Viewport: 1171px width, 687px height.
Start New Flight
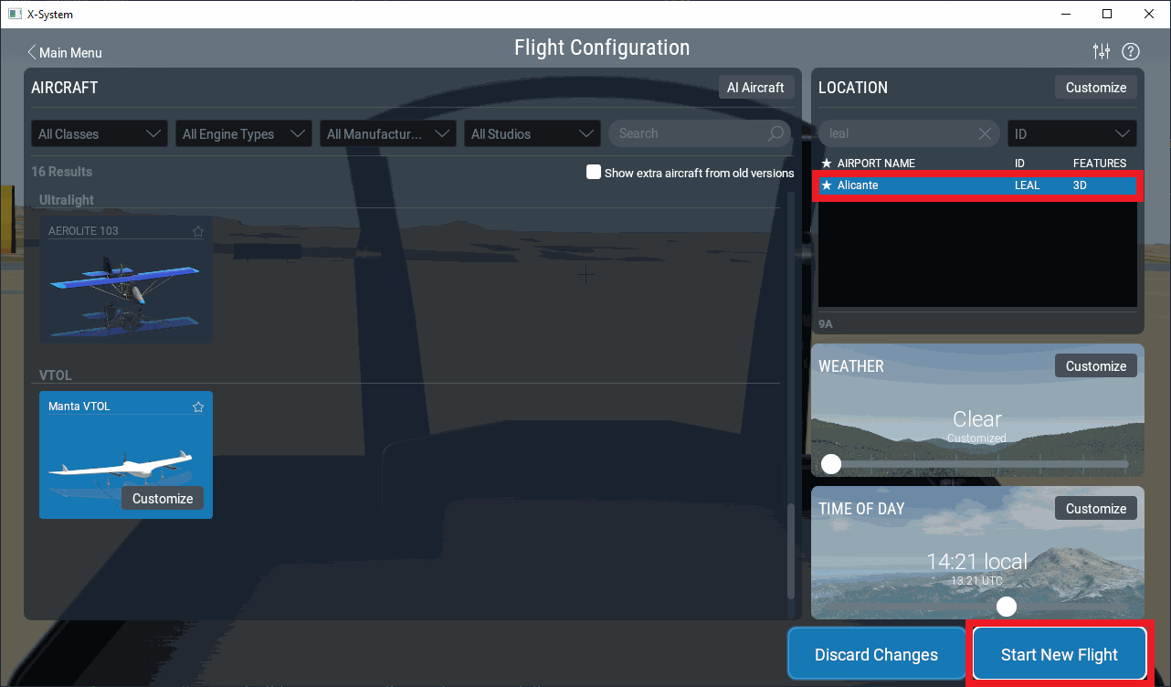1060,654
